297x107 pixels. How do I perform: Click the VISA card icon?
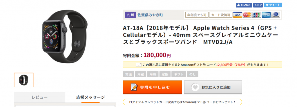coord(238,15)
